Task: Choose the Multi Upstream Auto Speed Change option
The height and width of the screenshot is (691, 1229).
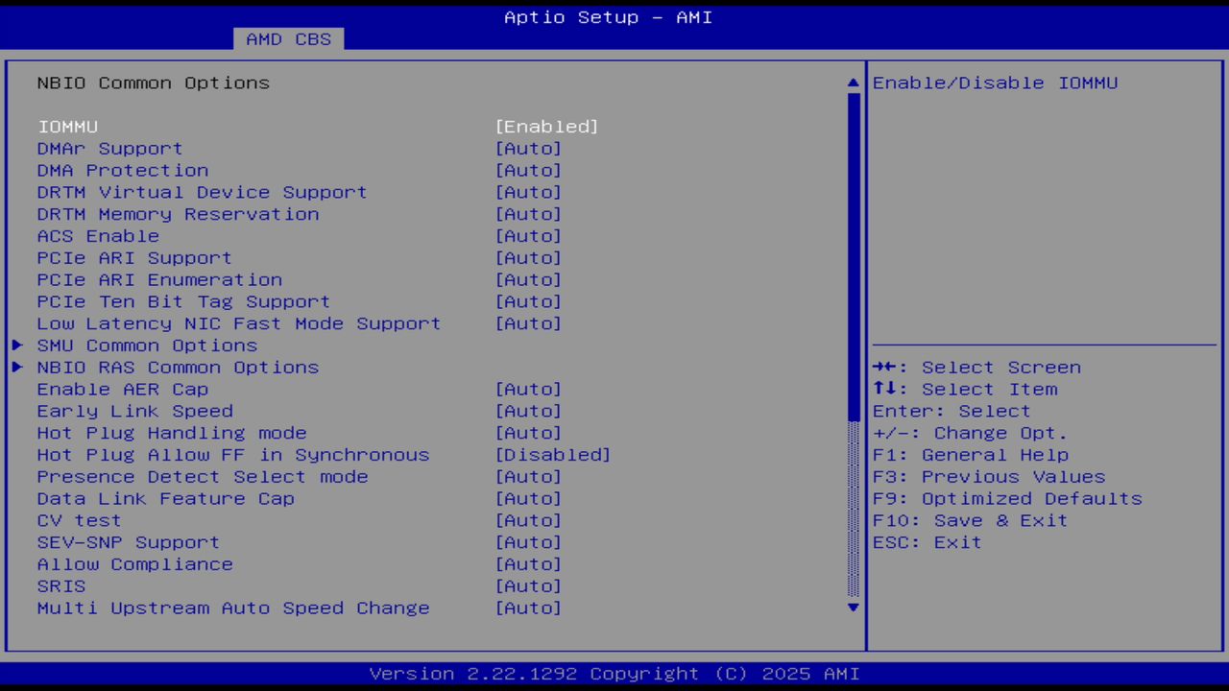Action: (233, 608)
